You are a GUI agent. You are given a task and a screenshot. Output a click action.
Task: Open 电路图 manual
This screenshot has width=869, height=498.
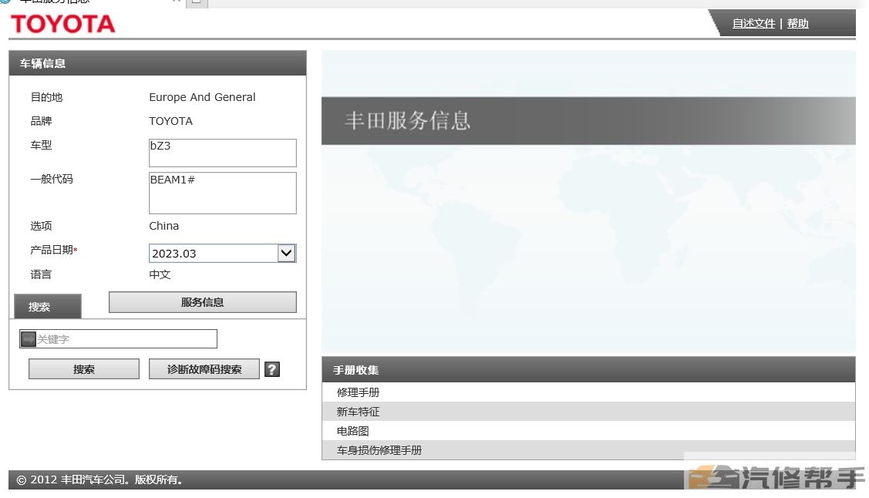click(588, 431)
